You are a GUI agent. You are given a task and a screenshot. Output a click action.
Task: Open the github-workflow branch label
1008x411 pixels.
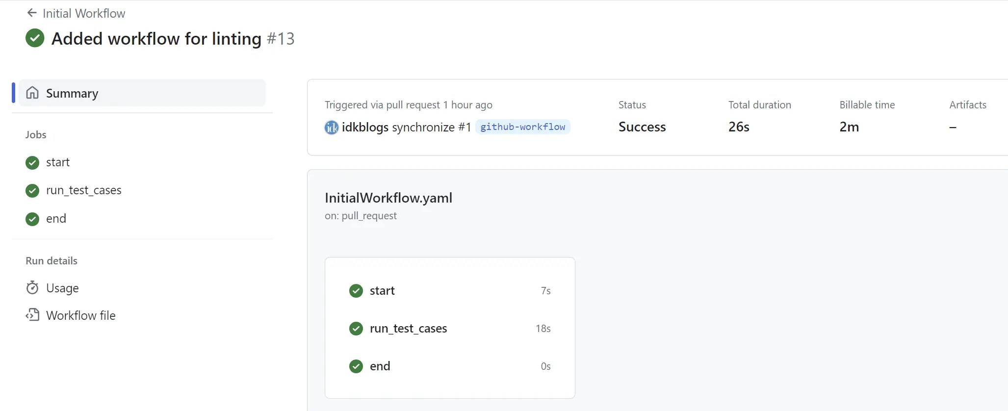[523, 127]
